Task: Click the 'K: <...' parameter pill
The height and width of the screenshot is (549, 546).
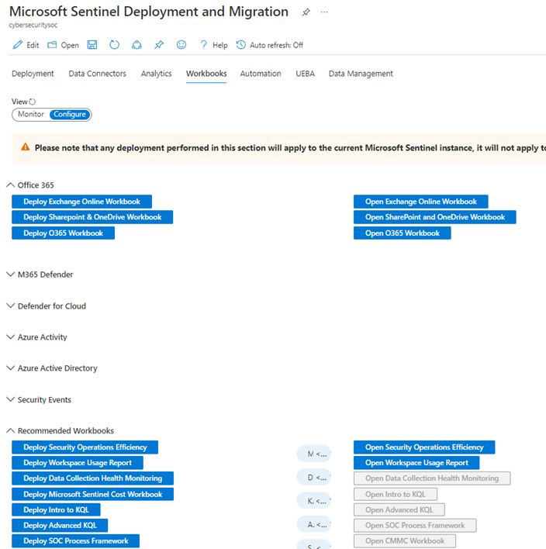Action: (314, 501)
